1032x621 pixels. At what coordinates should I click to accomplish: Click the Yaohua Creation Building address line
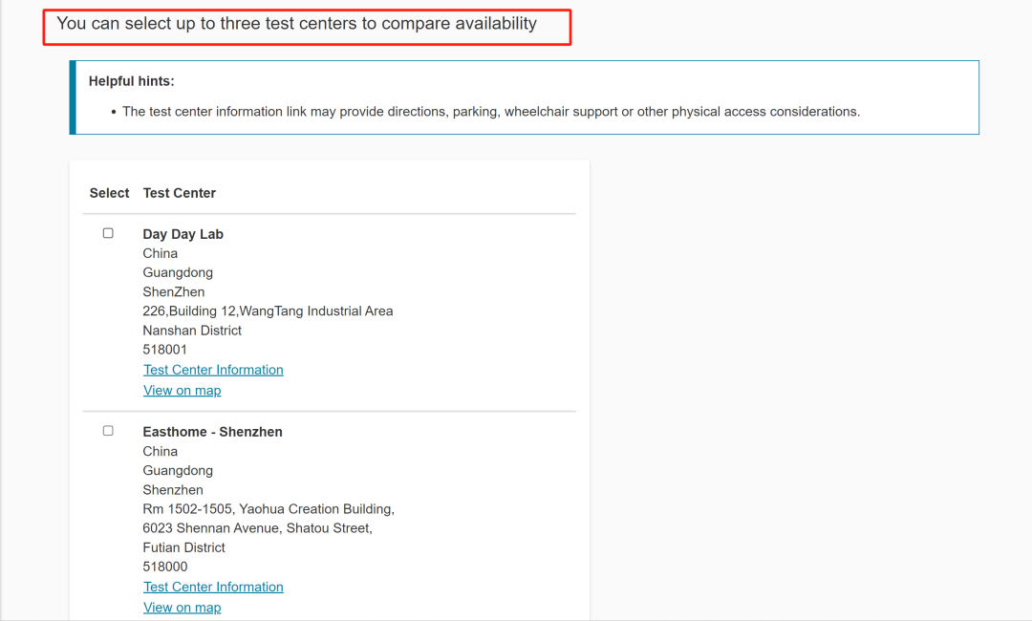pos(269,509)
